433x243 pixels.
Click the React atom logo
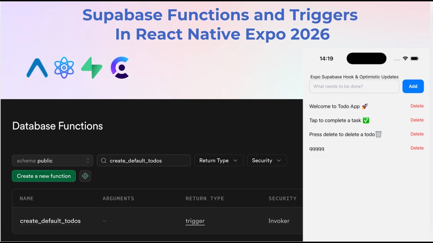tap(64, 68)
